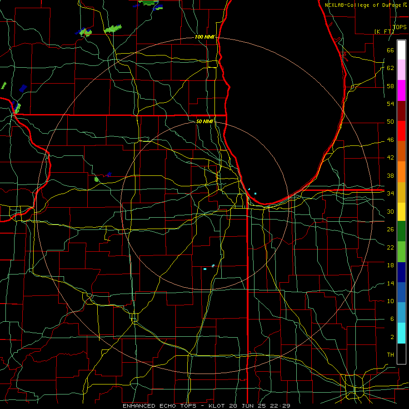Screen dimensions: 409x409
Task: Select the 38 value on the scale
Action: tap(390, 175)
